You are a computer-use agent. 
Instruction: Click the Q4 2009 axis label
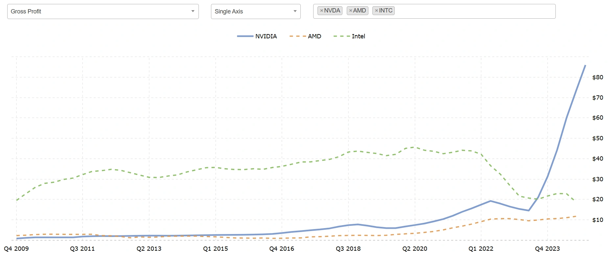16,249
